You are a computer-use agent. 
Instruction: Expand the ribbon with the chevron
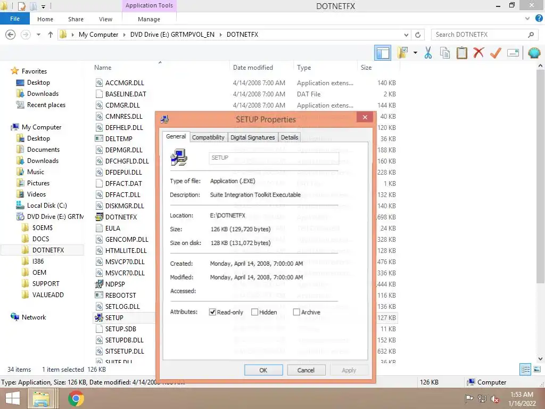click(527, 19)
